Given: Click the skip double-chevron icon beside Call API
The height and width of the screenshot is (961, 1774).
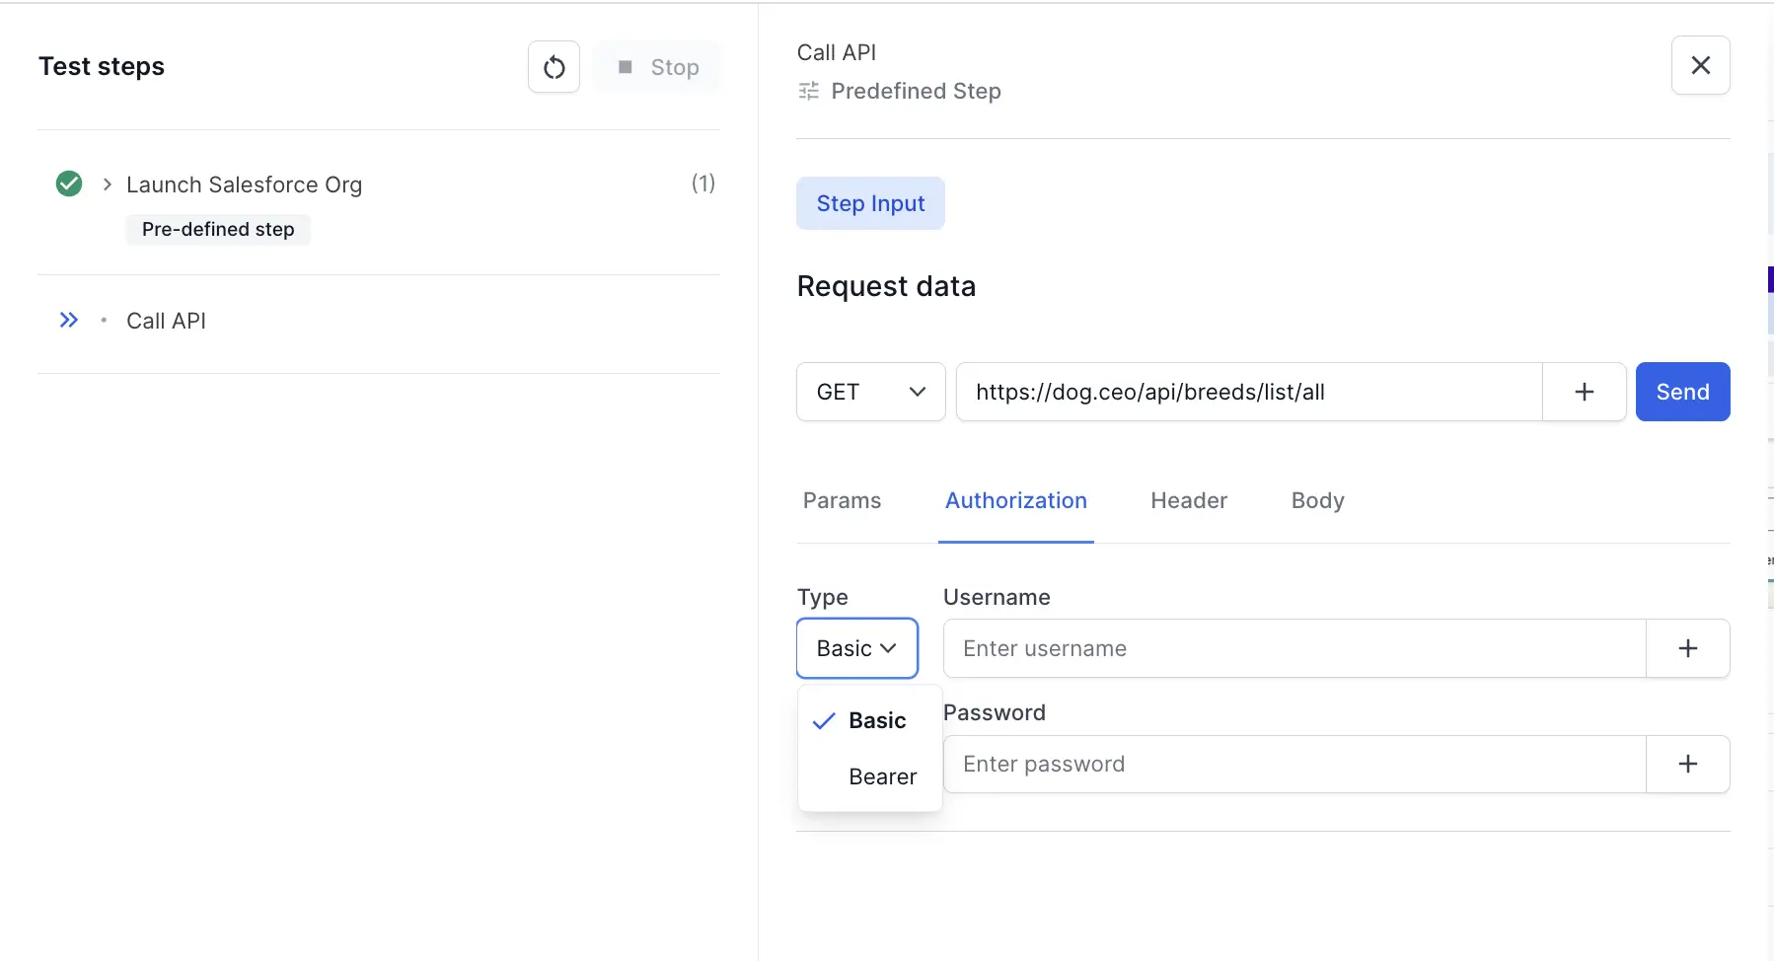Looking at the screenshot, I should (x=68, y=320).
